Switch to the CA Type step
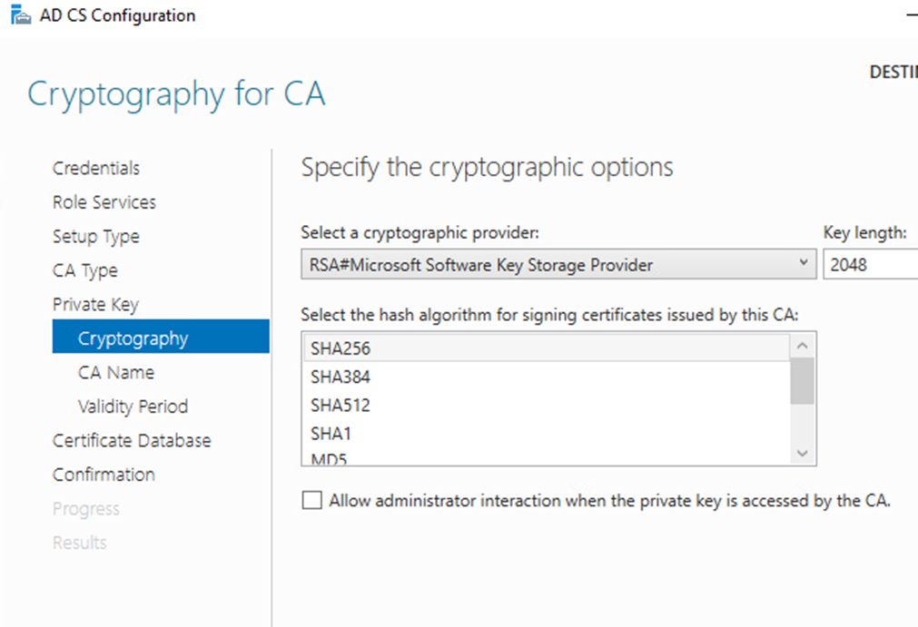This screenshot has width=918, height=627. pyautogui.click(x=85, y=270)
